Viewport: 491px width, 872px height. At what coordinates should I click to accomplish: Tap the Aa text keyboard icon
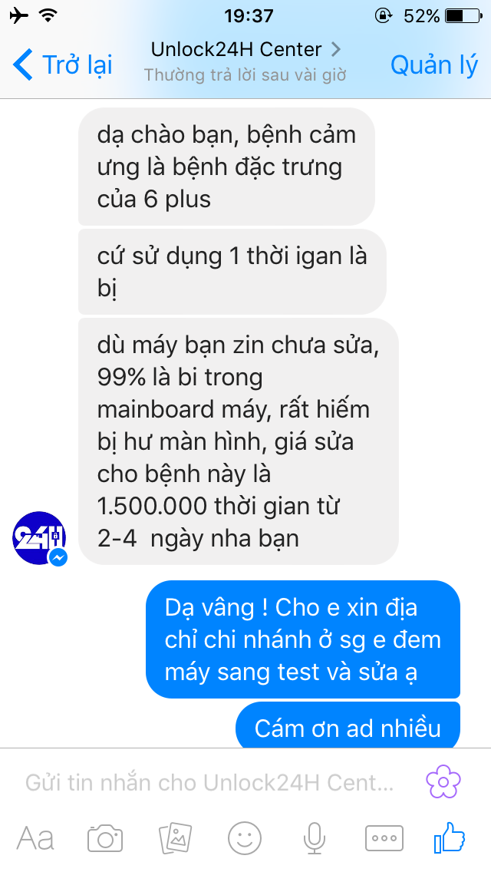point(35,838)
